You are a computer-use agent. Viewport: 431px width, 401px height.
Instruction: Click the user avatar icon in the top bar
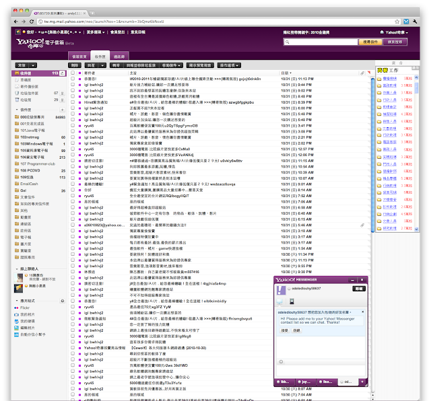(18, 32)
